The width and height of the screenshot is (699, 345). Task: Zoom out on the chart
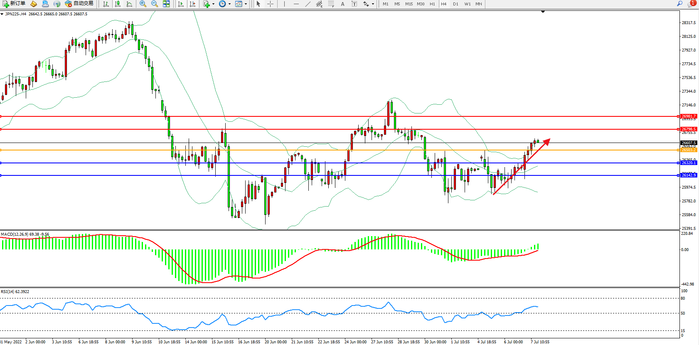[155, 4]
